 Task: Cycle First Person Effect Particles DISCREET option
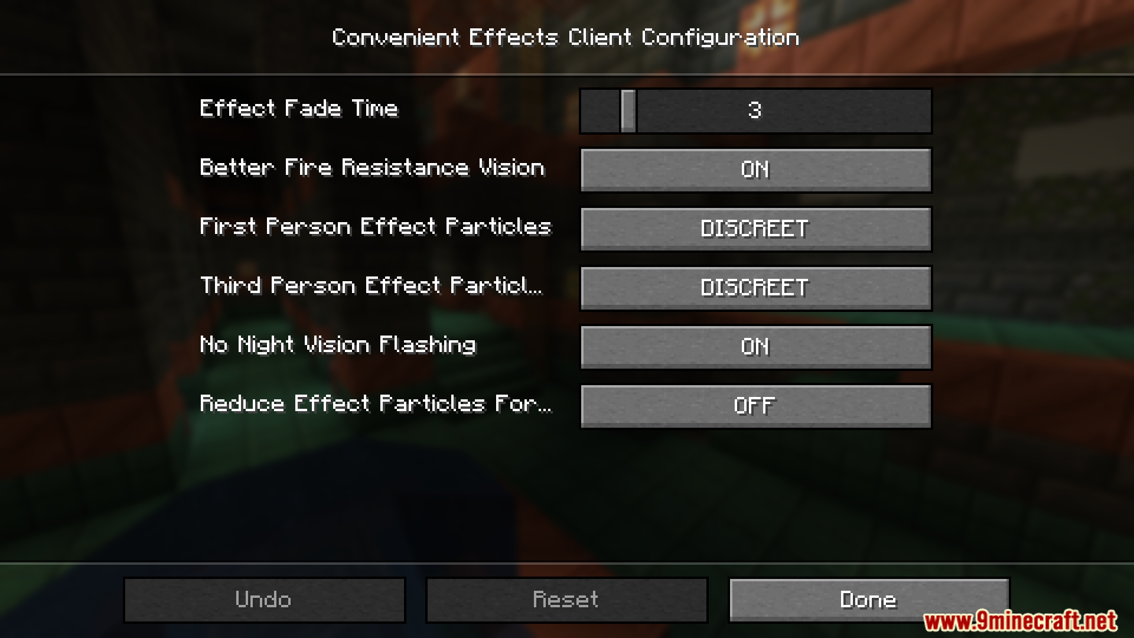[x=755, y=229]
